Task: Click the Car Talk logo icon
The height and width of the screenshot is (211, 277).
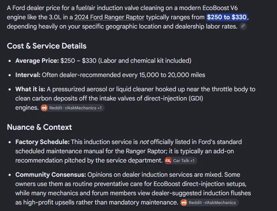Action: 168,161
